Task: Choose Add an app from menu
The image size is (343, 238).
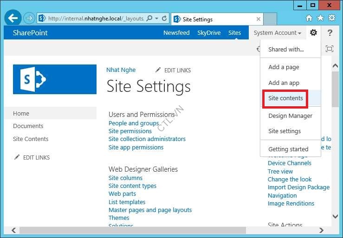Action: (x=291, y=83)
